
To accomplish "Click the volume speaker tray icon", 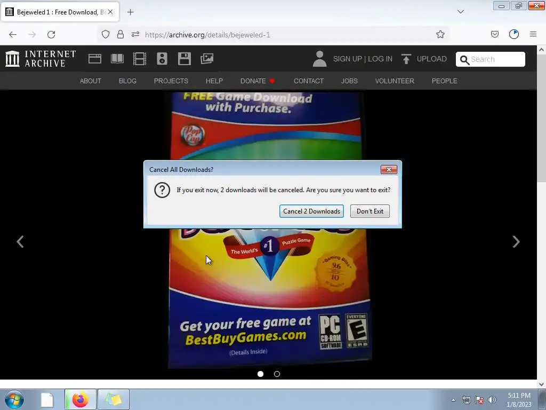I will (x=492, y=400).
